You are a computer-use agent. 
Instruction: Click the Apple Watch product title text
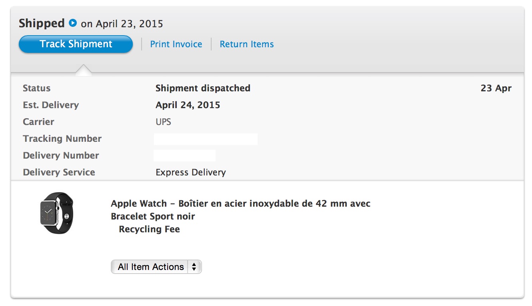click(x=241, y=210)
